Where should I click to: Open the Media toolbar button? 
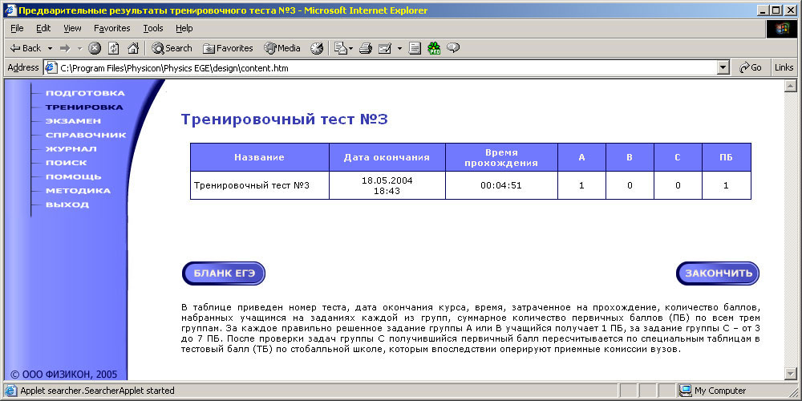coord(282,48)
